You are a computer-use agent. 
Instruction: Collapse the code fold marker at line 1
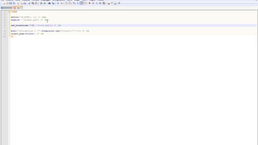(9, 12)
